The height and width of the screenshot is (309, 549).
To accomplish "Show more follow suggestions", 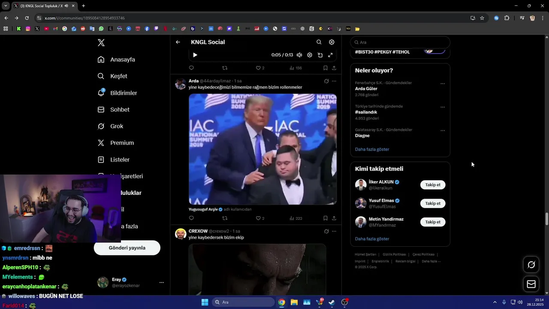I will (372, 239).
